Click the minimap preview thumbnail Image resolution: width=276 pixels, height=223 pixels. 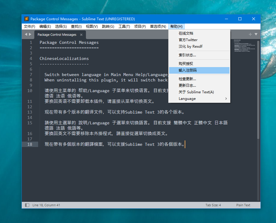click(x=244, y=46)
